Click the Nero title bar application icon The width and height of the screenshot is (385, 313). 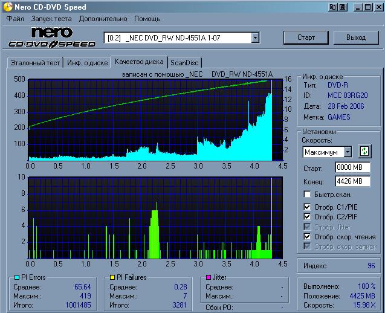click(x=7, y=7)
